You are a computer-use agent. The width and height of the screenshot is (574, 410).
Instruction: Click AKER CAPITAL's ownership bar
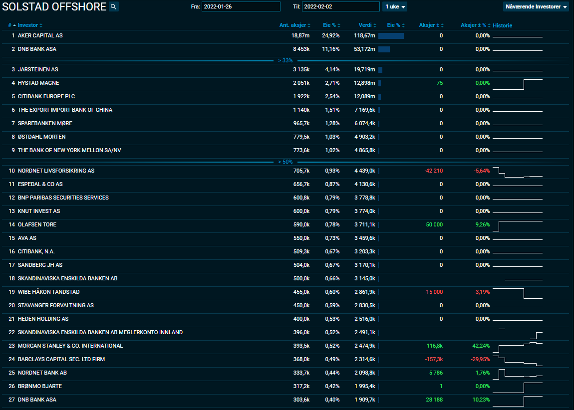click(x=391, y=36)
